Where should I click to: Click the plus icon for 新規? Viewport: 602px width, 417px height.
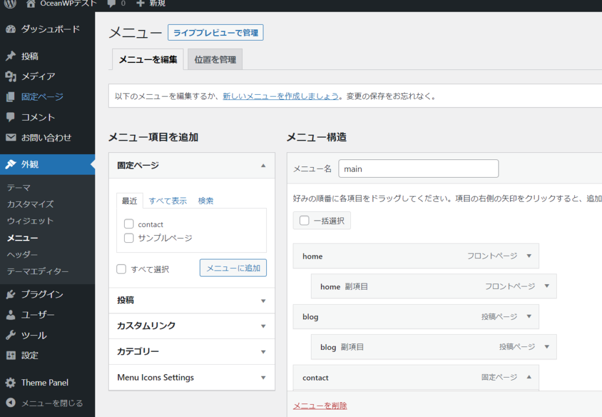point(141,4)
